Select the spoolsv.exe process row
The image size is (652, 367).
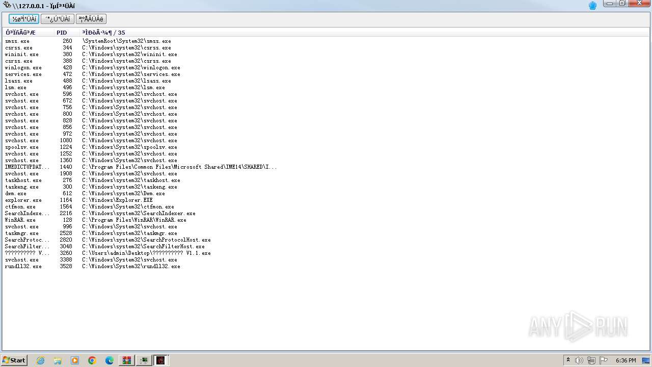(x=326, y=147)
